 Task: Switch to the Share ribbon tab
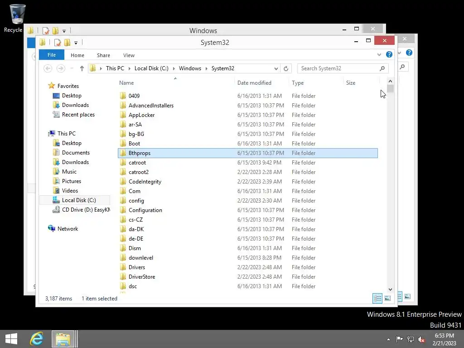[103, 55]
